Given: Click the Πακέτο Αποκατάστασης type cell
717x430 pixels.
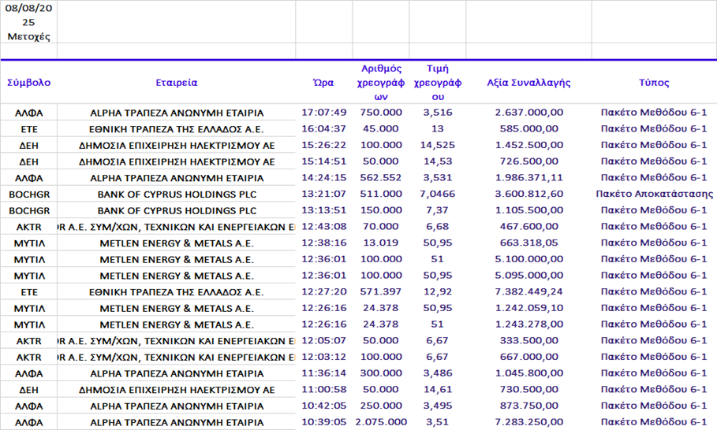Looking at the screenshot, I should [654, 194].
